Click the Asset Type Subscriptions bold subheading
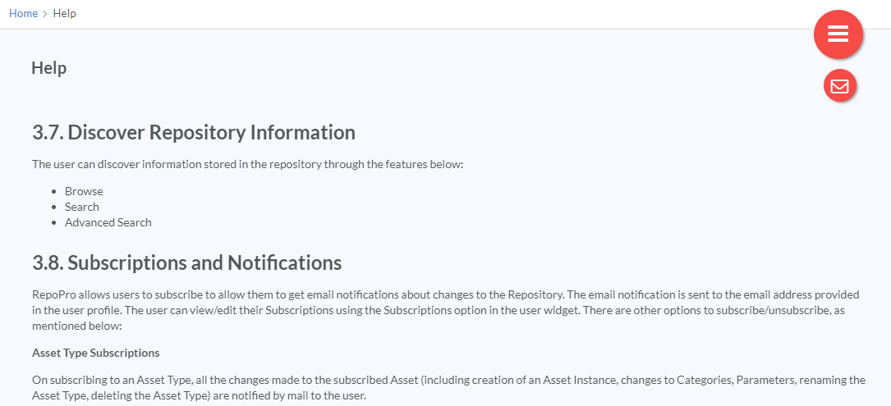891x406 pixels. click(95, 353)
